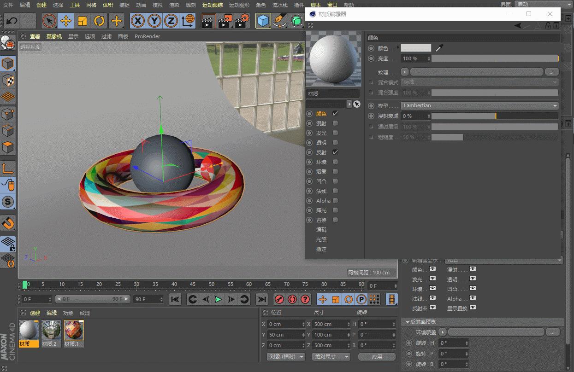Screen dimensions: 574x372
Task: Select the Move tool
Action: click(x=66, y=21)
